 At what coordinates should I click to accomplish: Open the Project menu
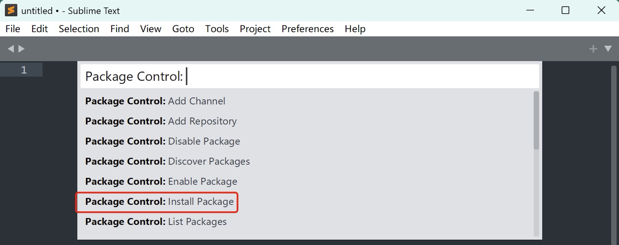pyautogui.click(x=255, y=29)
